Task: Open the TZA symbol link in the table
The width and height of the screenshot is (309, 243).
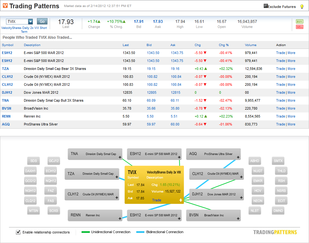Action: 5,69
